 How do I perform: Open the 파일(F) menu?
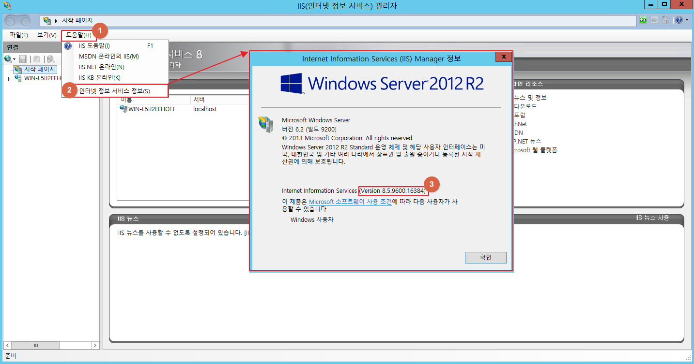[x=19, y=35]
